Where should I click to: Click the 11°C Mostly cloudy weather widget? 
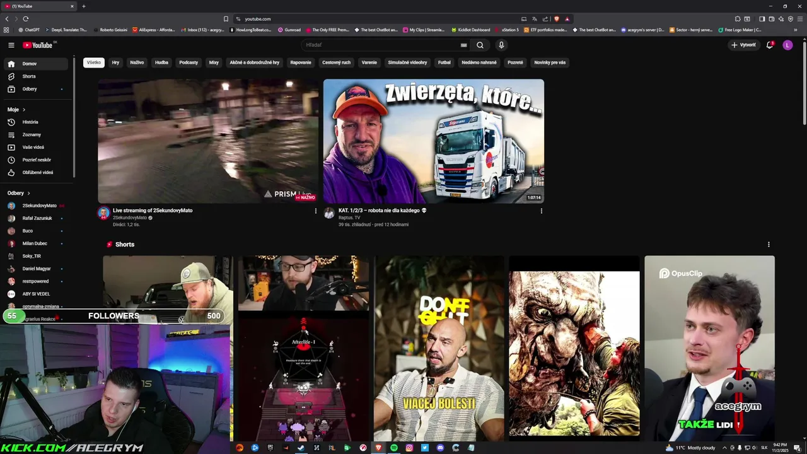pos(692,448)
